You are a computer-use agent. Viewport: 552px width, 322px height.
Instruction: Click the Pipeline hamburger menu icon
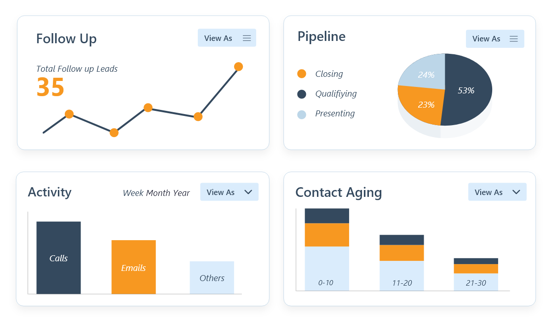(x=514, y=39)
